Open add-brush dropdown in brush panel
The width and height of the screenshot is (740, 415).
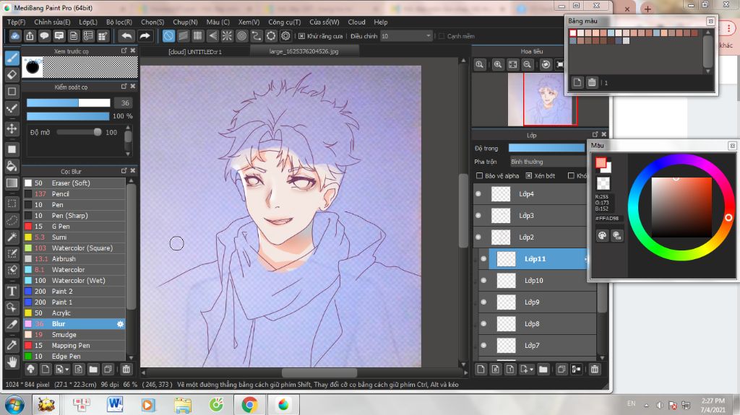pos(62,370)
